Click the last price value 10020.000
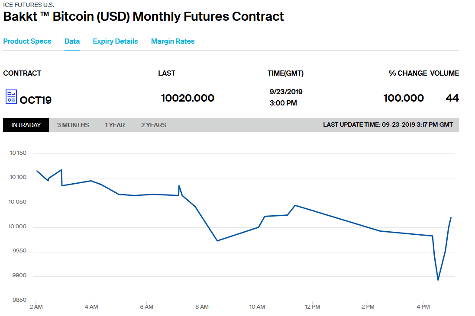The width and height of the screenshot is (475, 316). [x=187, y=98]
